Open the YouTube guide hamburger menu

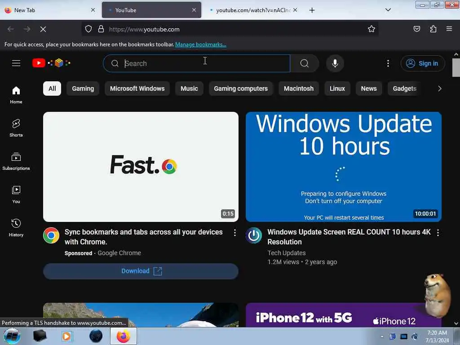[16, 63]
